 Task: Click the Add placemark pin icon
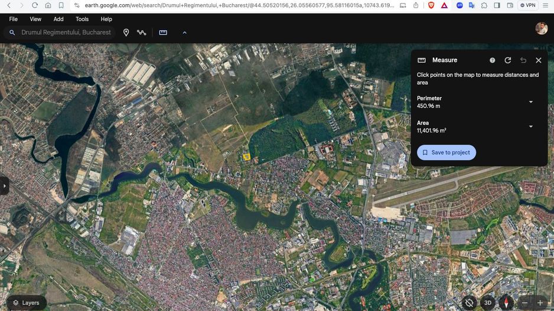pyautogui.click(x=126, y=32)
